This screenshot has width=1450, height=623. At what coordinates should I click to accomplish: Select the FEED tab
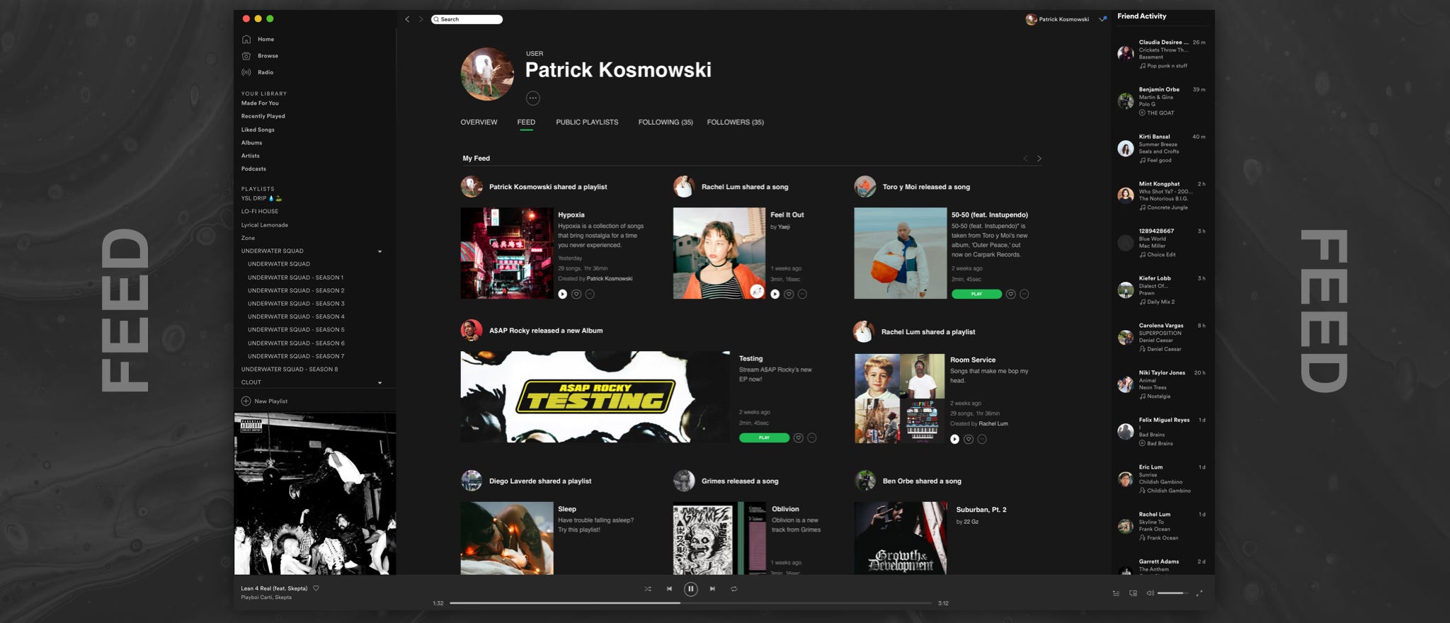click(526, 122)
